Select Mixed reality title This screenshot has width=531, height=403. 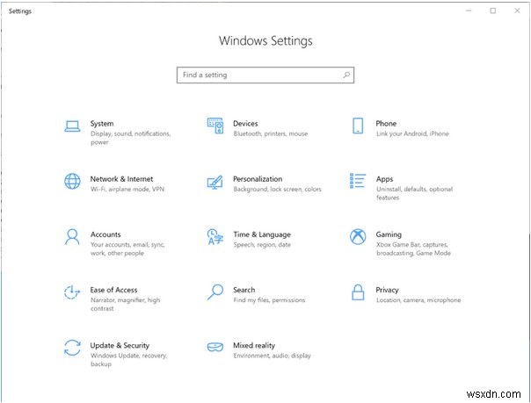click(254, 346)
